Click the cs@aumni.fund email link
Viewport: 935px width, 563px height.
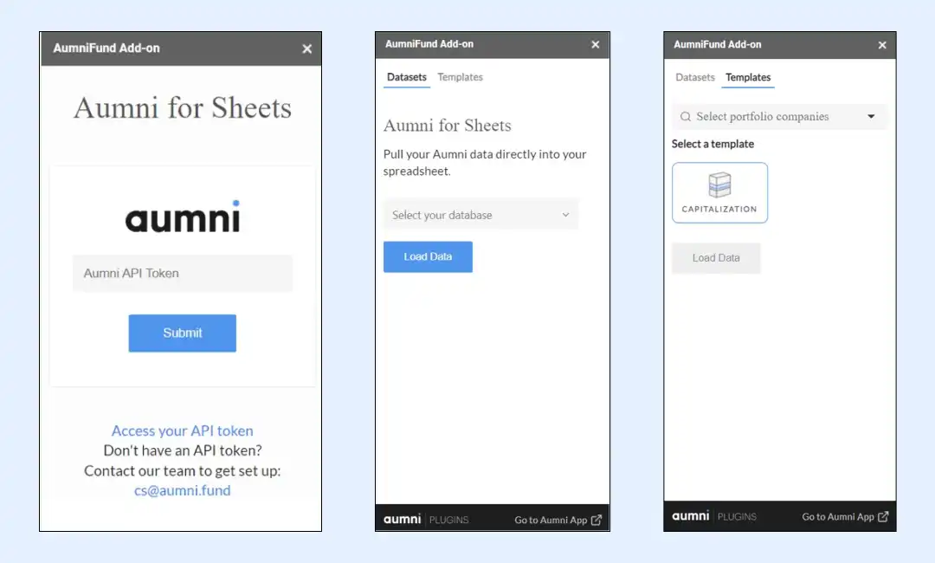coord(183,490)
